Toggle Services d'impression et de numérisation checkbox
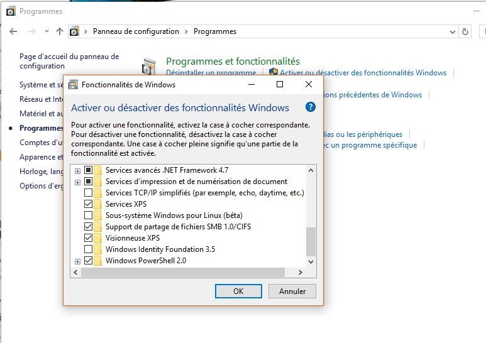 click(x=89, y=182)
